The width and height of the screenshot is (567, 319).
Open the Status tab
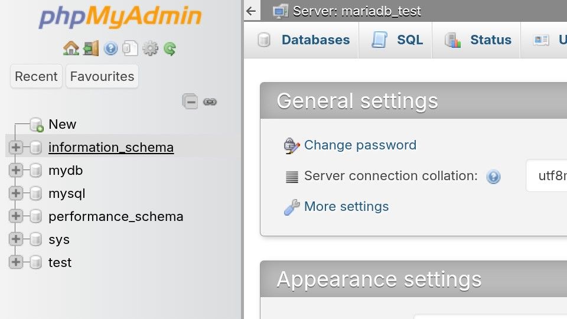coord(478,40)
